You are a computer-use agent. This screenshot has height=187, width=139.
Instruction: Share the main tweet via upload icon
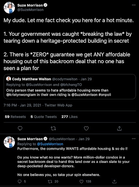pos(119,128)
